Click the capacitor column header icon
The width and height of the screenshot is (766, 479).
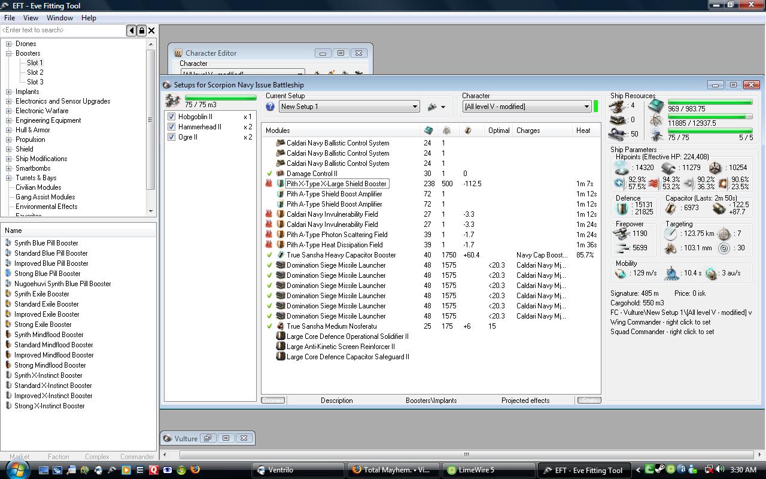point(468,130)
